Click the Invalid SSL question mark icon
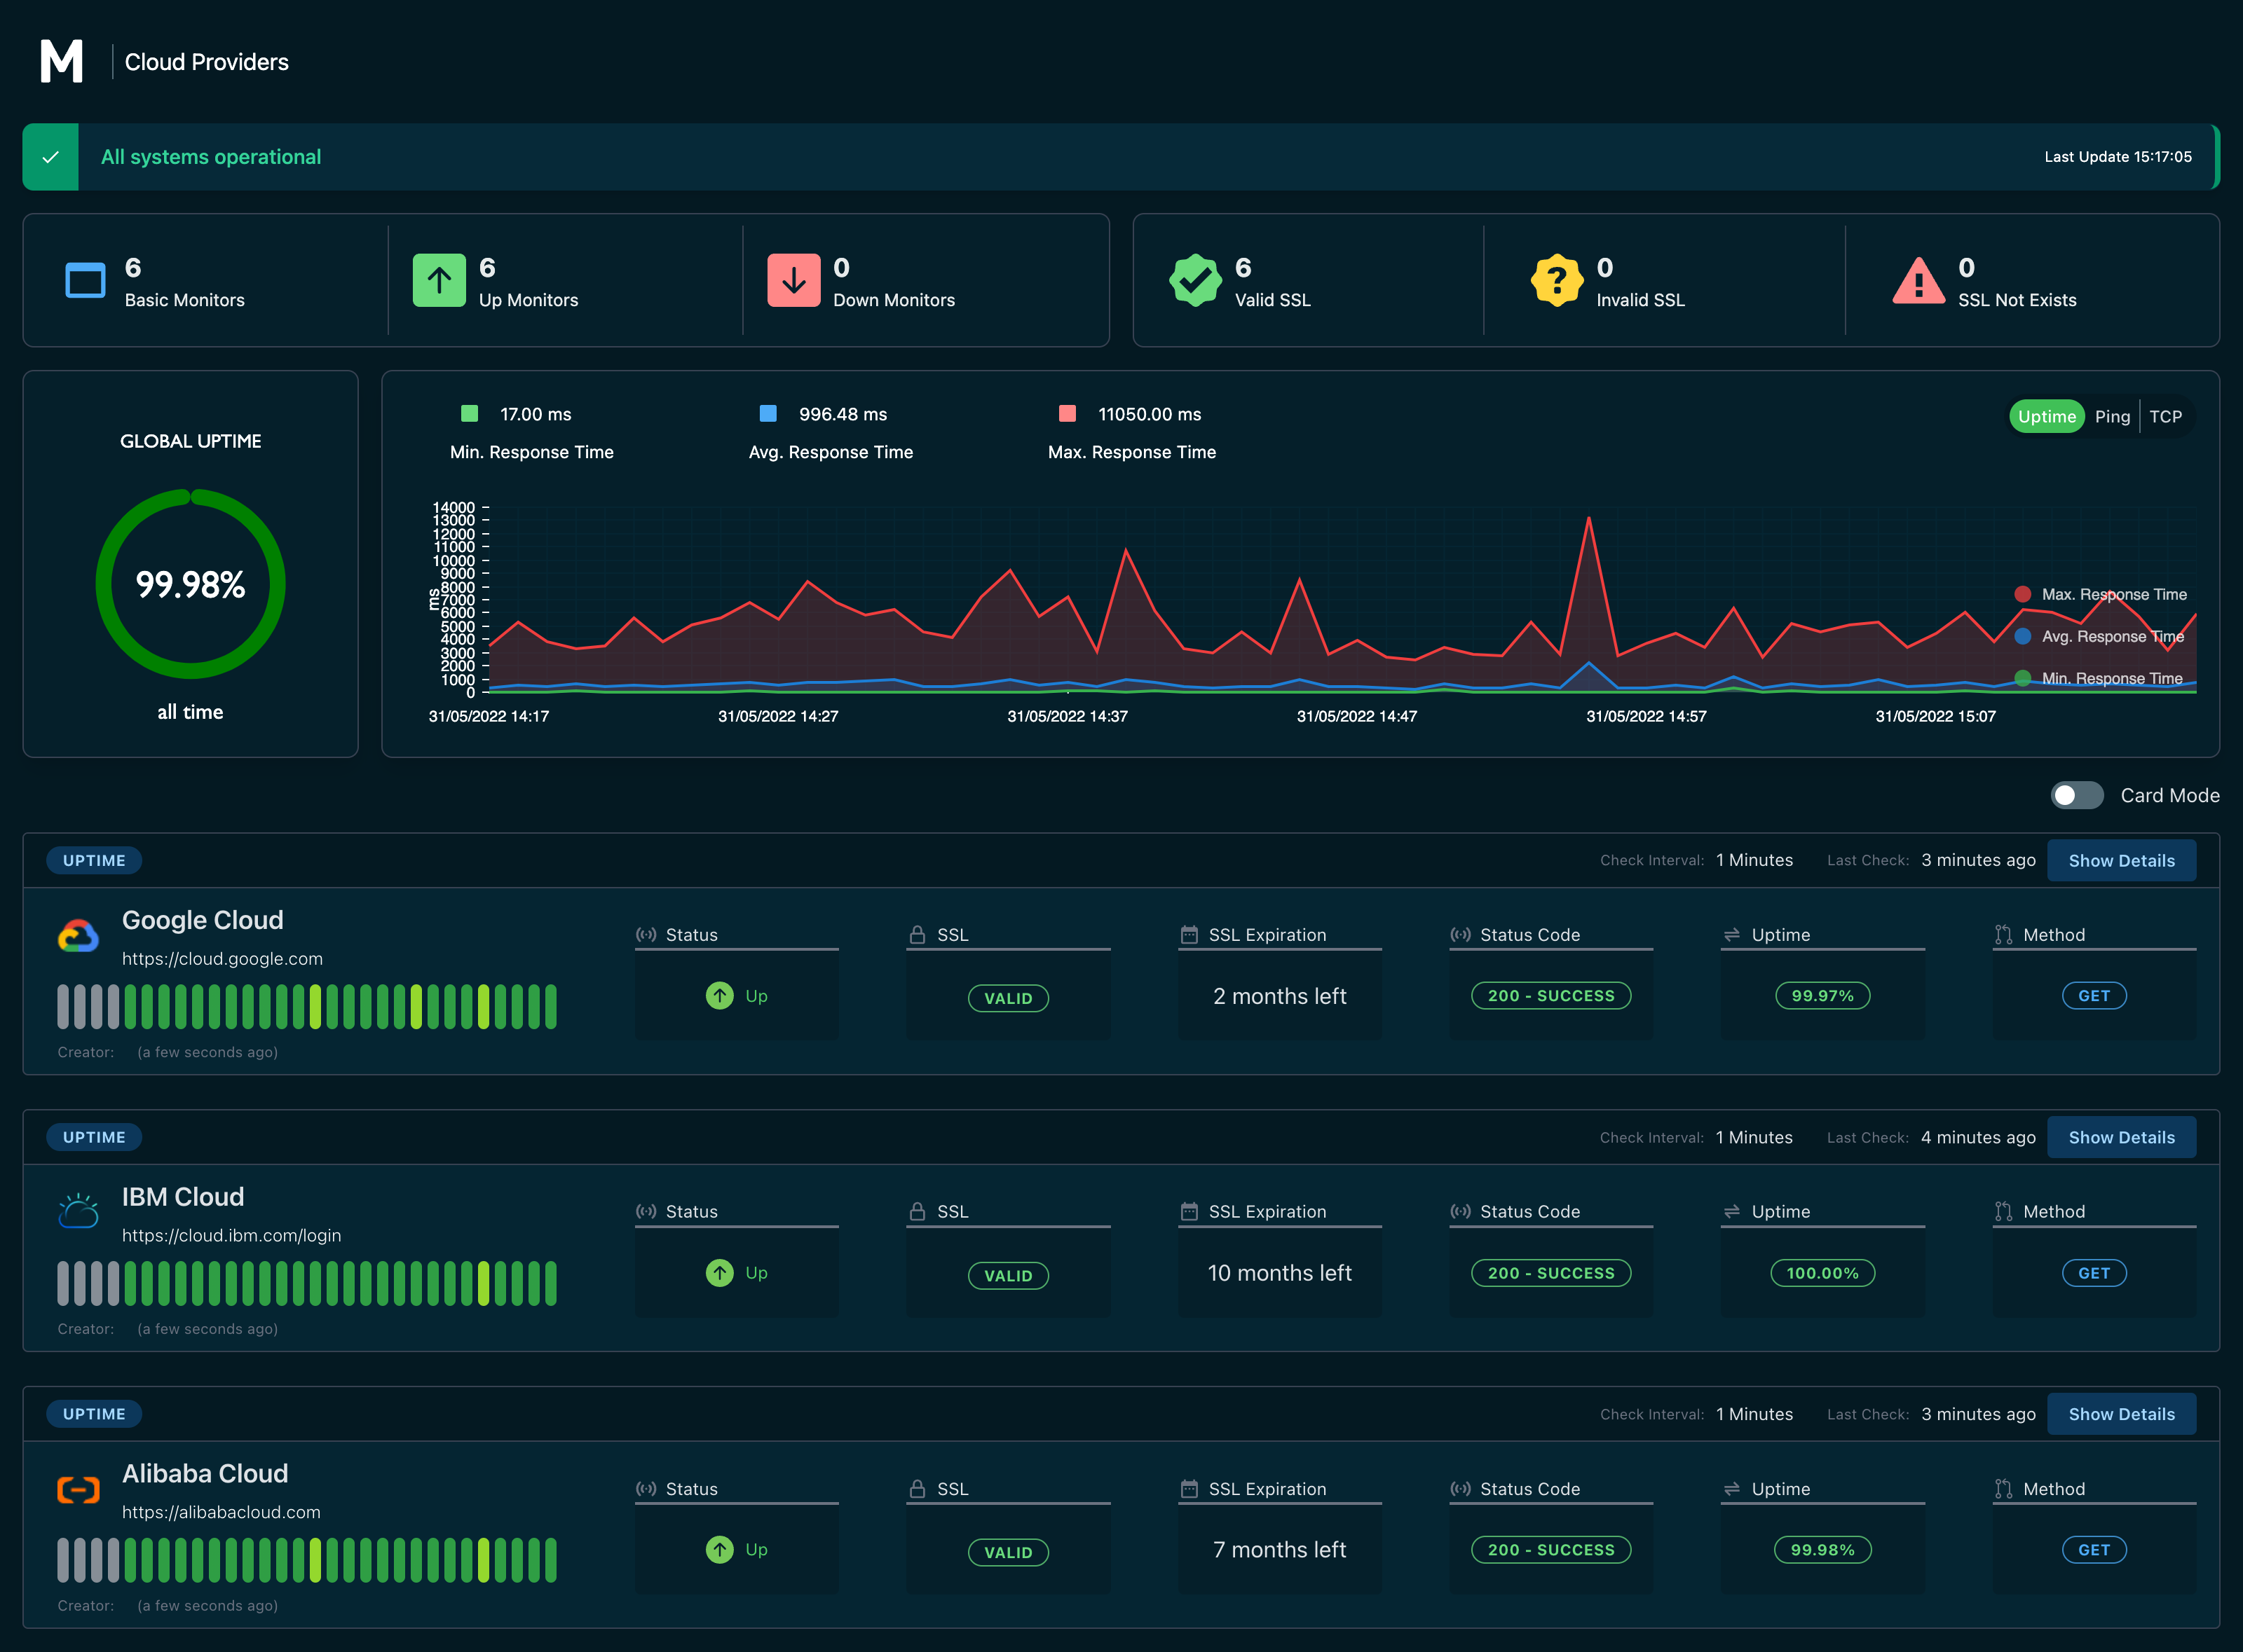This screenshot has height=1652, width=2243. [x=1557, y=280]
